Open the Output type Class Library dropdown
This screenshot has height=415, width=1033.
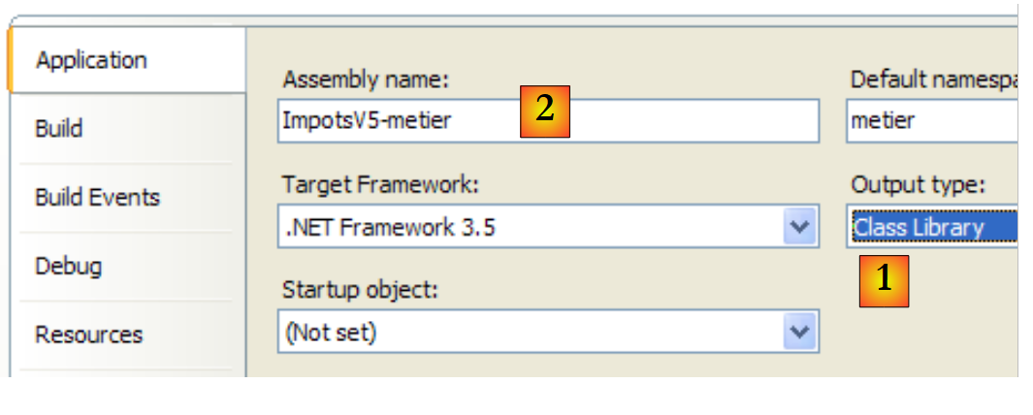click(933, 228)
